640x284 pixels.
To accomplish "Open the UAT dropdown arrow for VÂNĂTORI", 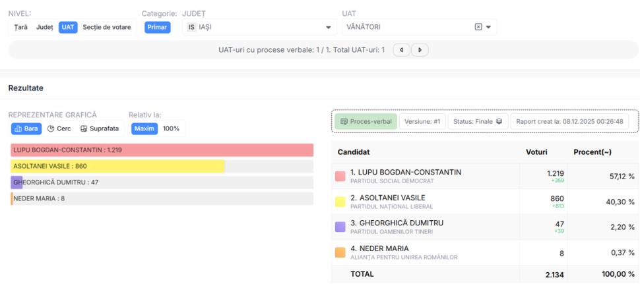I will pyautogui.click(x=488, y=27).
